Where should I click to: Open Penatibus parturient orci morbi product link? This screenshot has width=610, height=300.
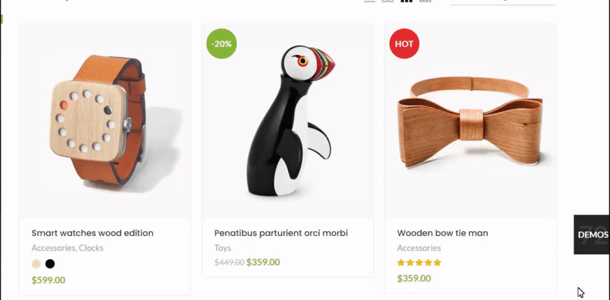tap(281, 233)
